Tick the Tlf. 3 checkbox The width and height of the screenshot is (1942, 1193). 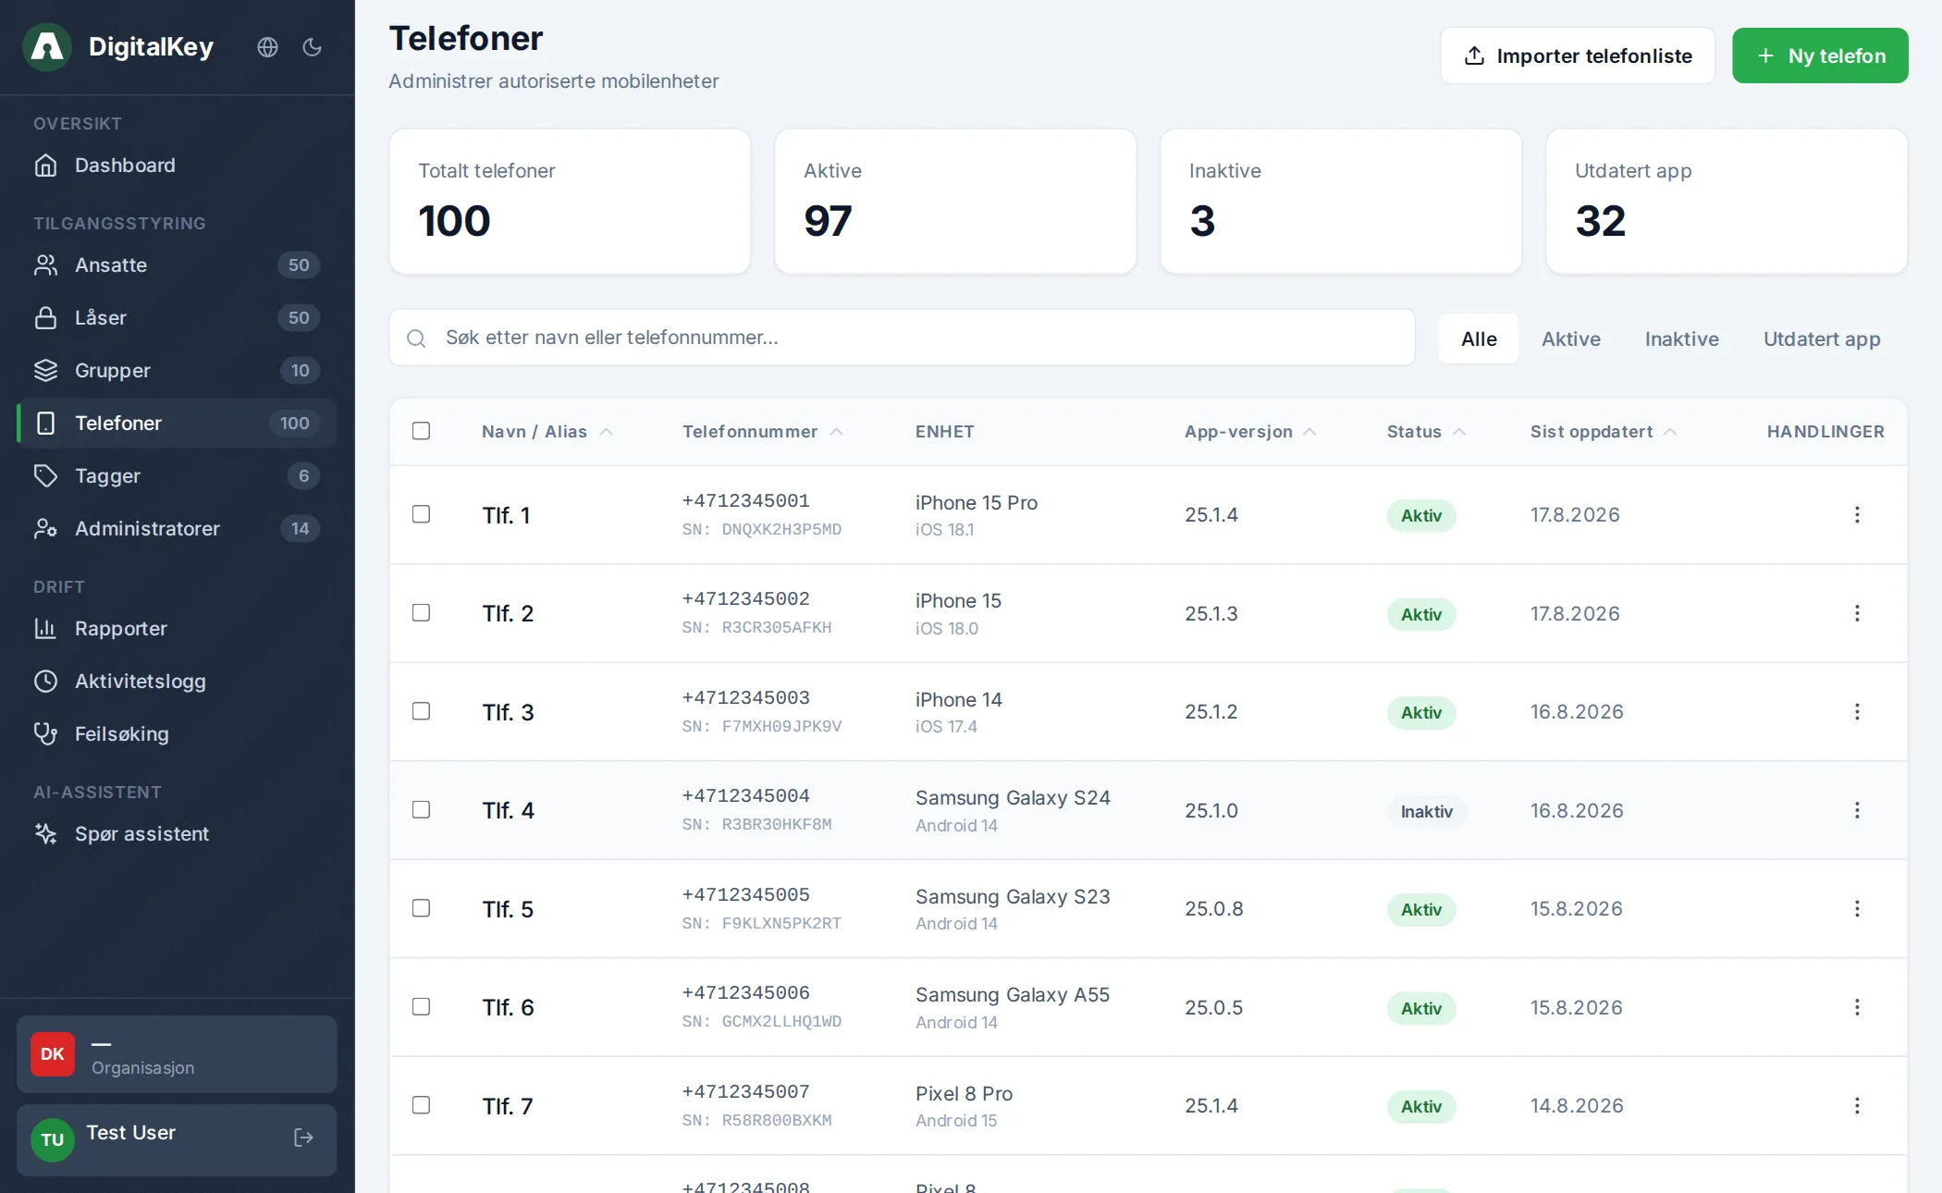click(421, 711)
